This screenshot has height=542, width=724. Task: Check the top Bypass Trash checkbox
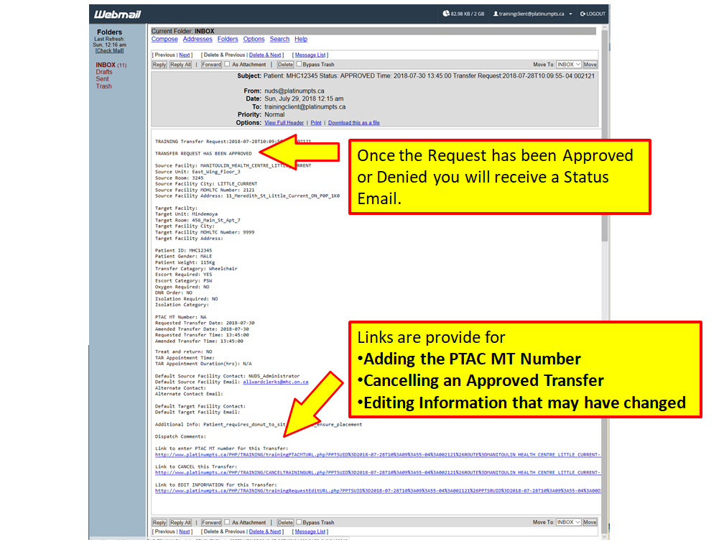pos(300,64)
